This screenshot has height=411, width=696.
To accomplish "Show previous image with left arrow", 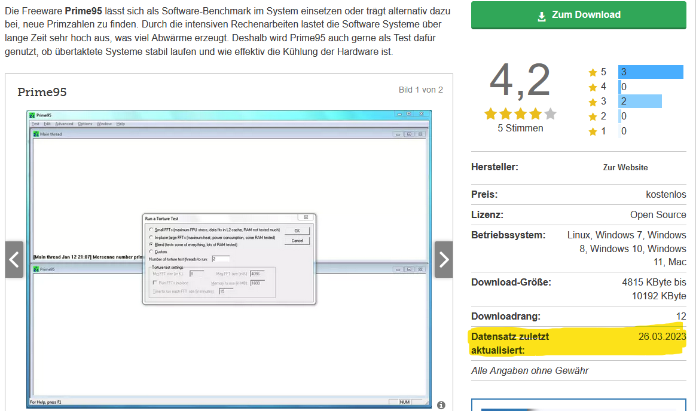I will pos(14,259).
